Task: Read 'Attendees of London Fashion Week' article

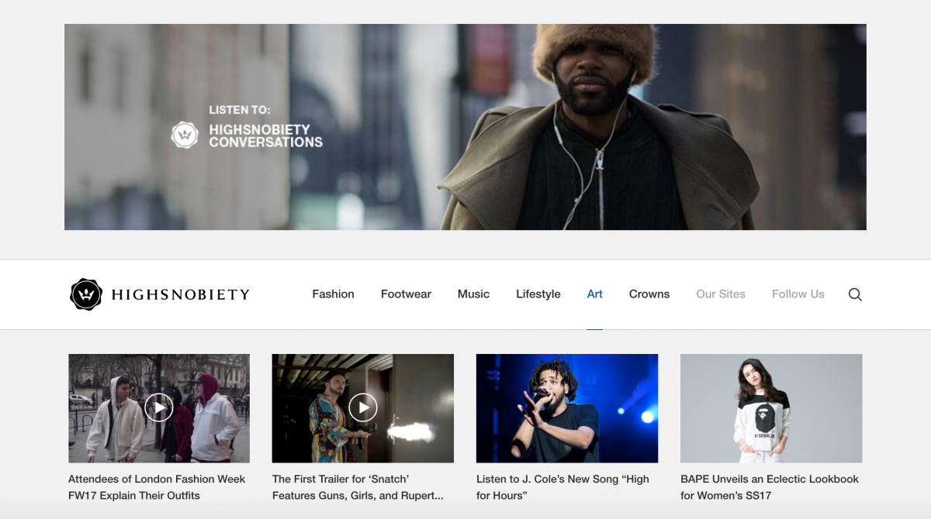Action: (157, 487)
